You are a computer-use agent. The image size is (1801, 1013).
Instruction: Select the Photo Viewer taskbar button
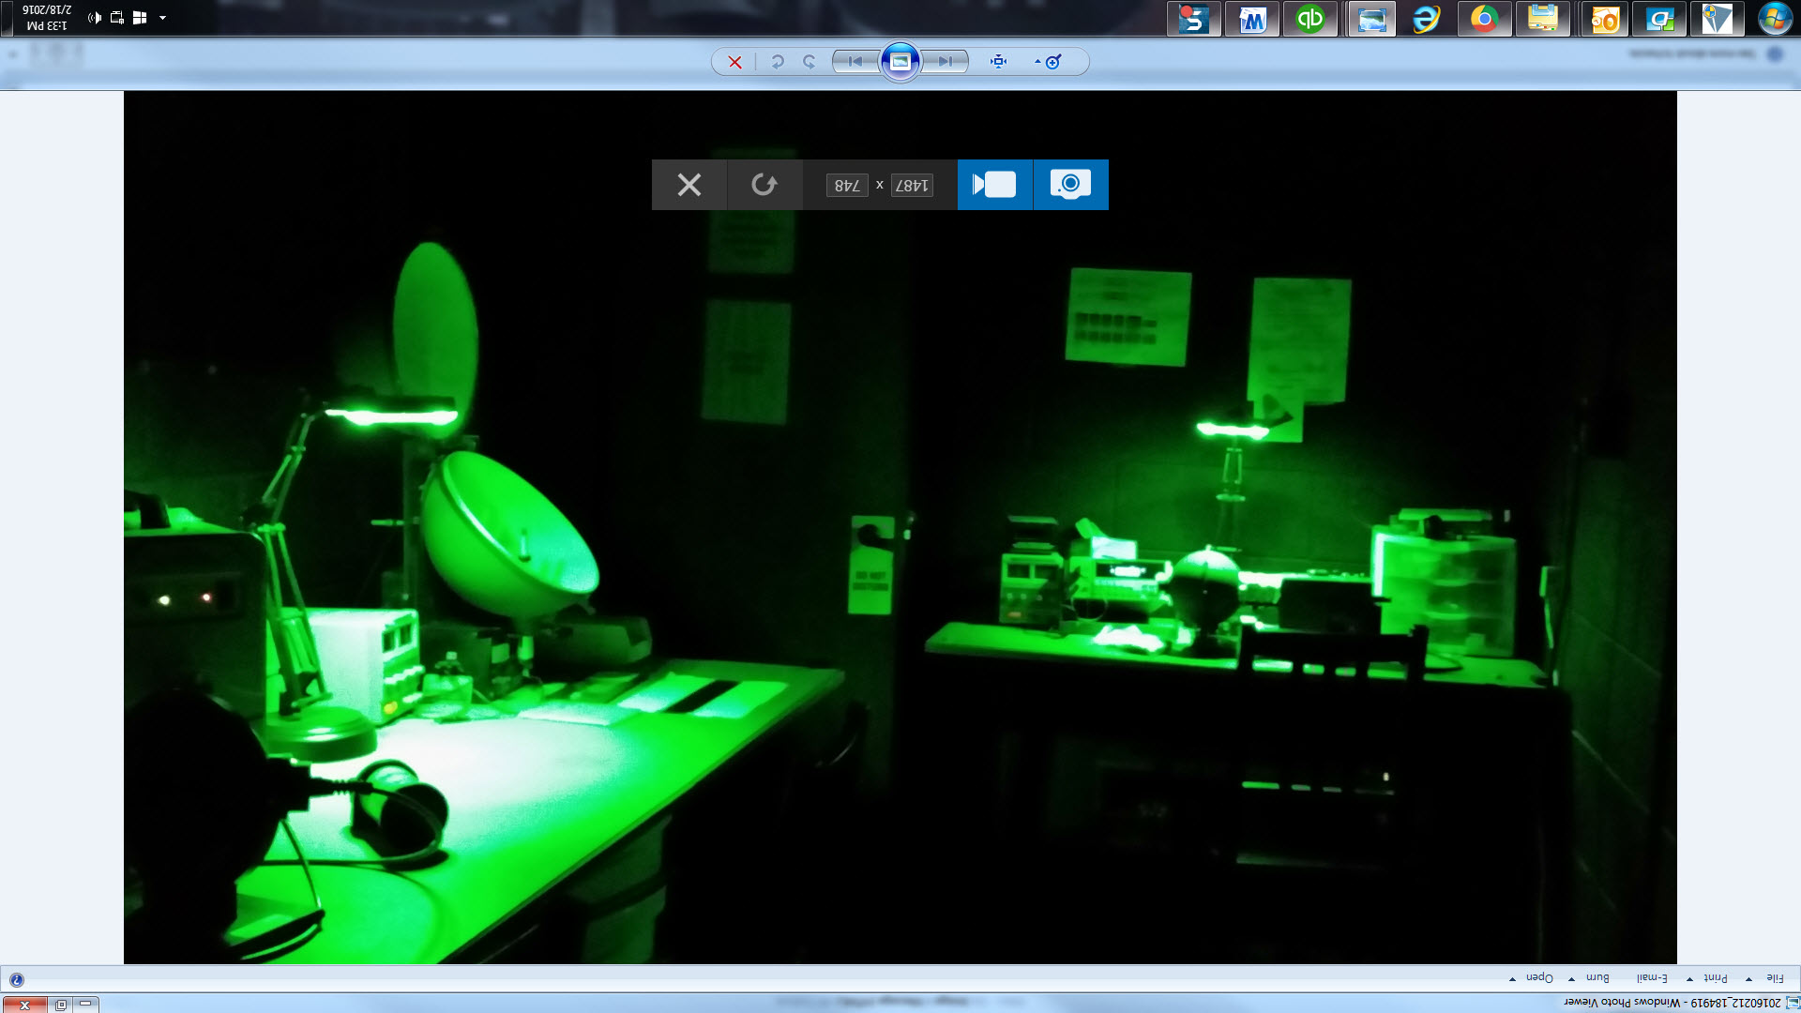[x=1371, y=19]
